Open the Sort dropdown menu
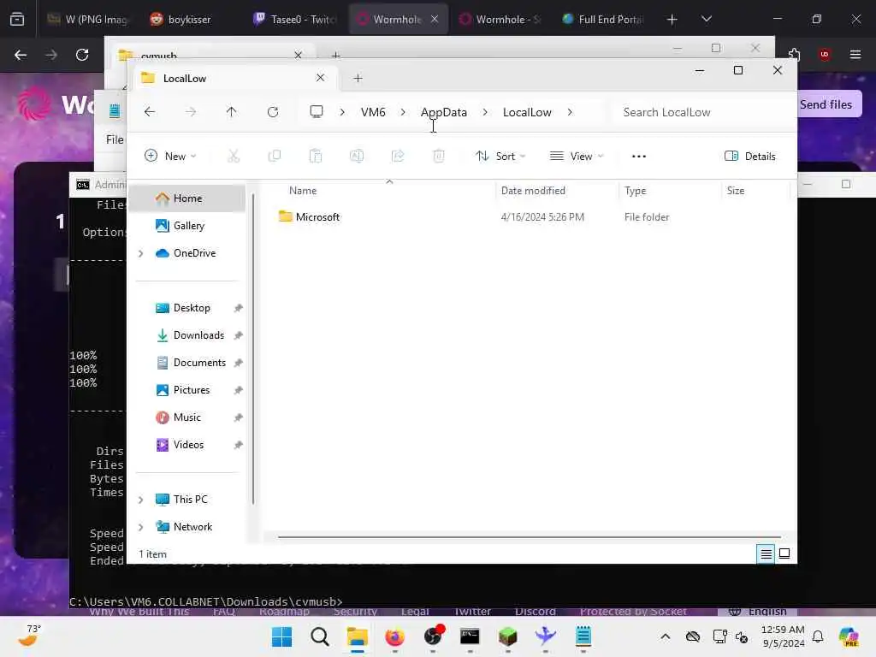876x657 pixels. point(500,157)
